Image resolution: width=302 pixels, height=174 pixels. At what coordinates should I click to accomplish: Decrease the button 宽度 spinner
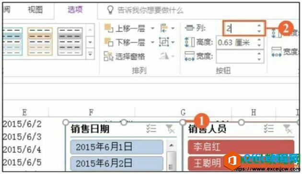(x=259, y=60)
